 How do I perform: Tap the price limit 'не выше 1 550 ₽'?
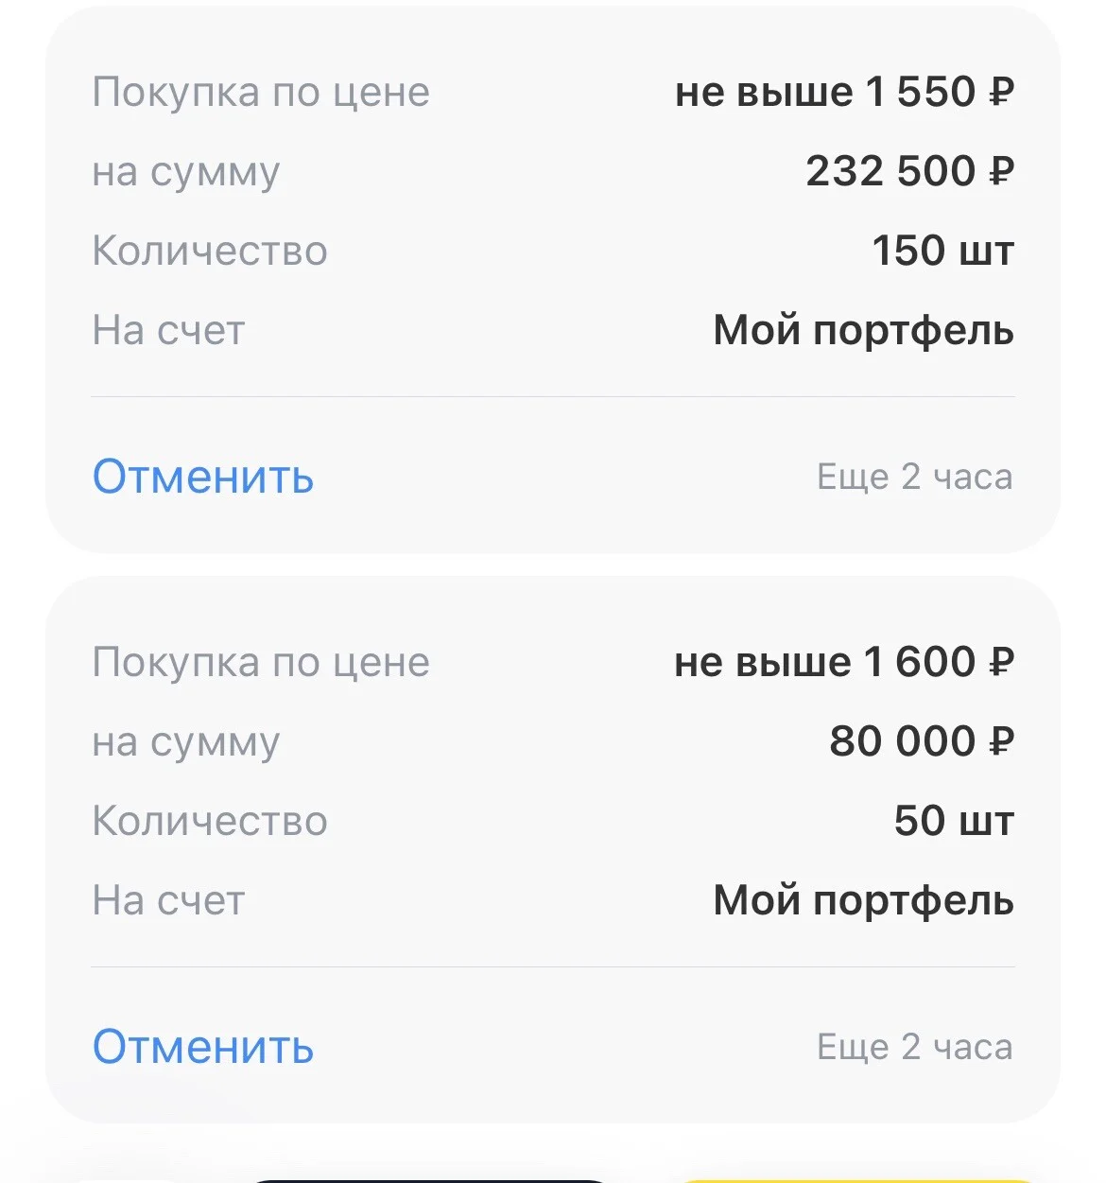tap(844, 92)
